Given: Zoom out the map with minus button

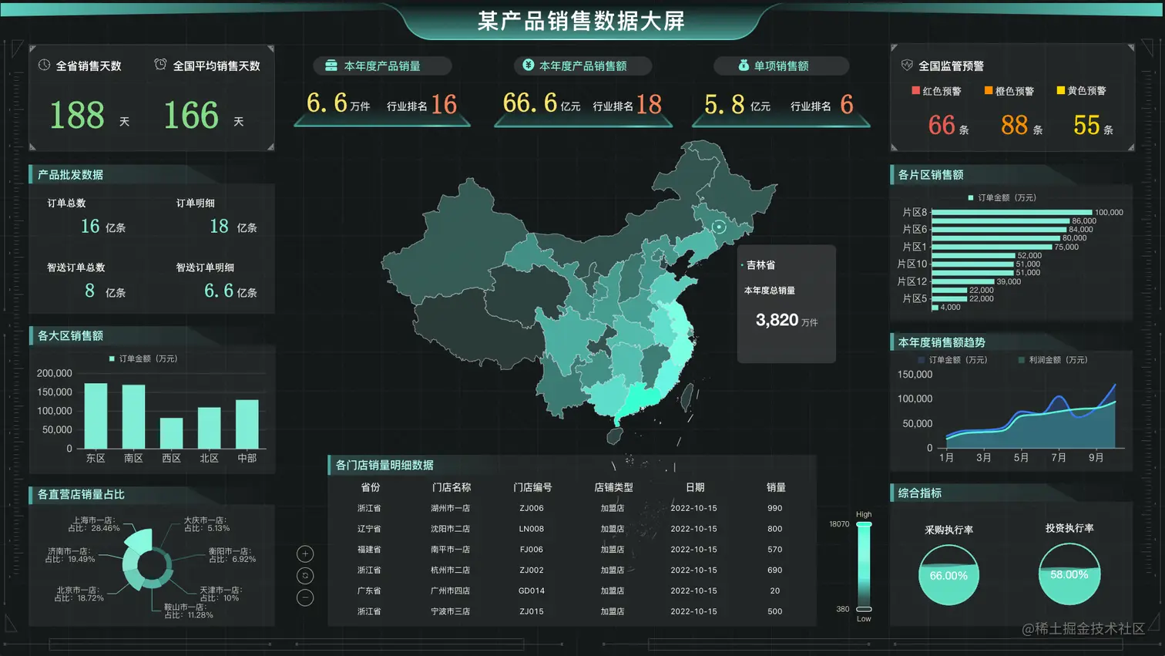Looking at the screenshot, I should coord(305,597).
